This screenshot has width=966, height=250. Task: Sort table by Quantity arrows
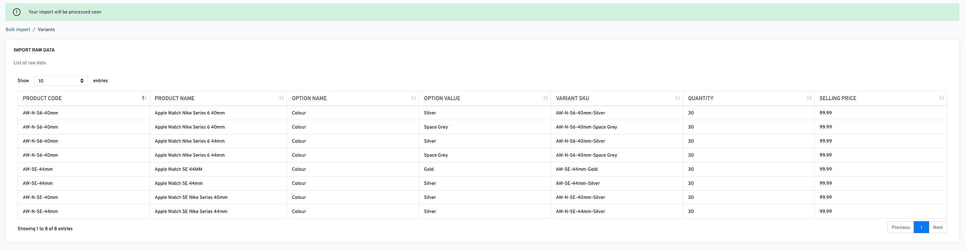click(x=809, y=98)
